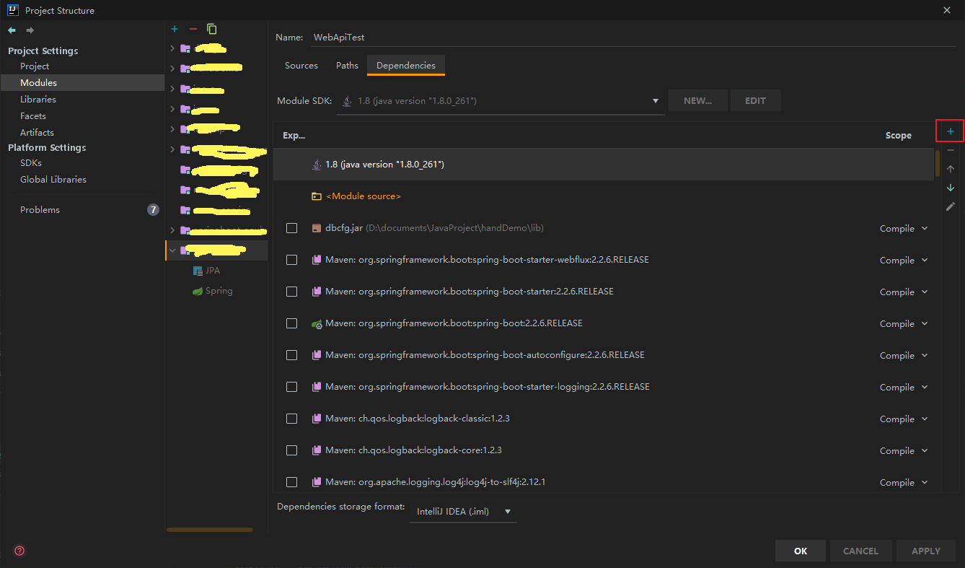Toggle export checkbox for spring-boot-autoconfigure
965x568 pixels.
[291, 355]
